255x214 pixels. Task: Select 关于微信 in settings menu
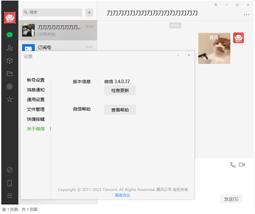coord(36,129)
